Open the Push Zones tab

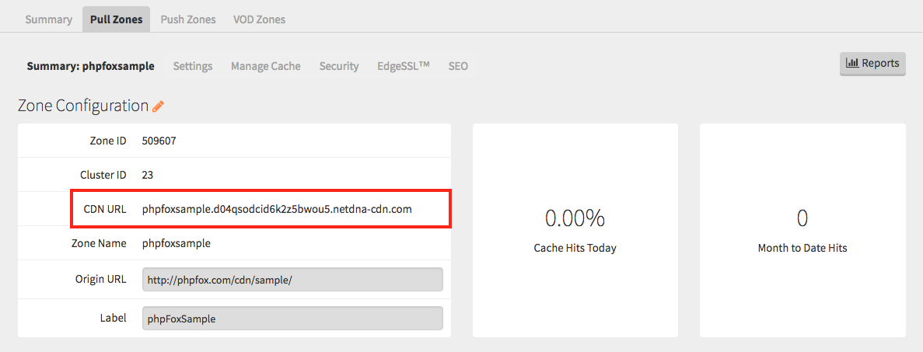pos(187,19)
